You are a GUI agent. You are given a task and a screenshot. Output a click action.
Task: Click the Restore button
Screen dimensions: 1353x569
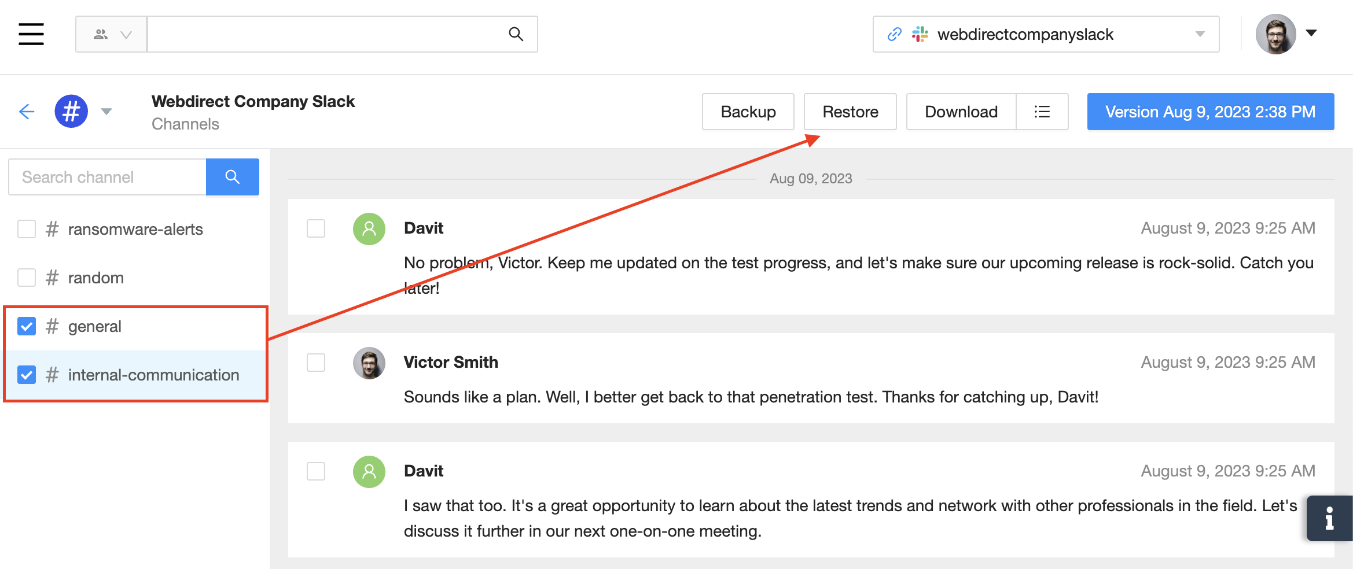[x=850, y=112]
